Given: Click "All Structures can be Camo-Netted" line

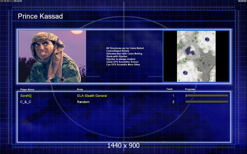Looking at the screenshot, I should [125, 48].
